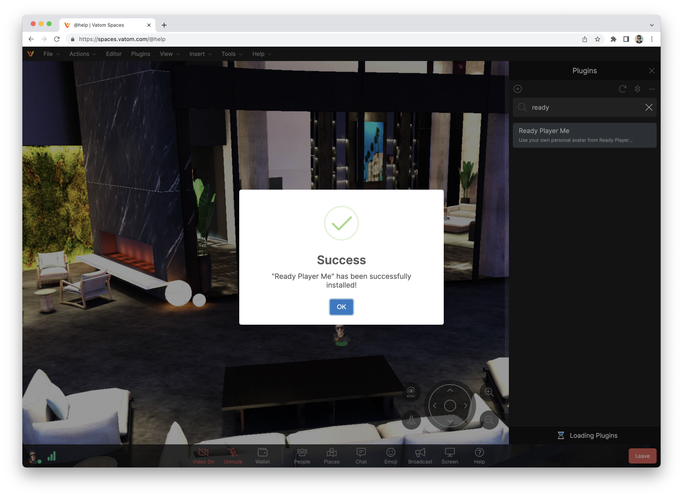Bookmark this page with star icon
This screenshot has width=683, height=497.
[598, 39]
